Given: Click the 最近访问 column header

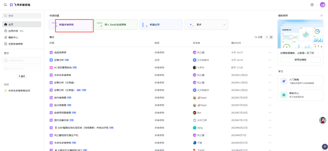Looking at the screenshot, I should pyautogui.click(x=236, y=43).
